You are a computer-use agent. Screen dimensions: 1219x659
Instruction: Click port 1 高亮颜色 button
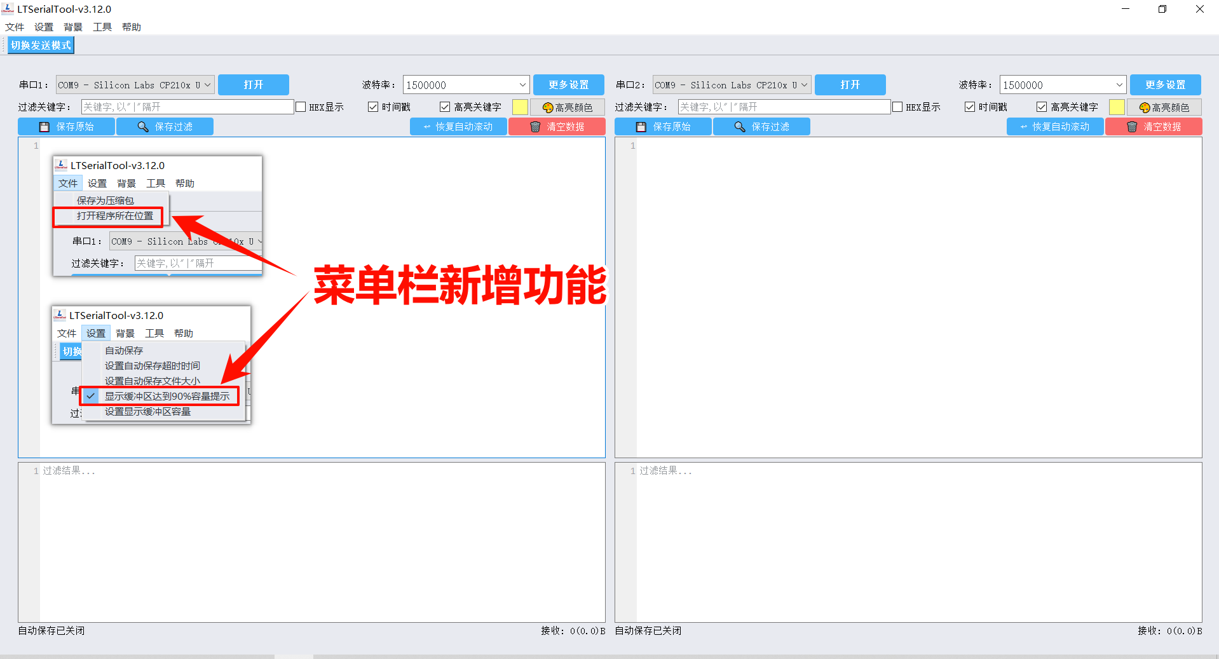pos(568,107)
